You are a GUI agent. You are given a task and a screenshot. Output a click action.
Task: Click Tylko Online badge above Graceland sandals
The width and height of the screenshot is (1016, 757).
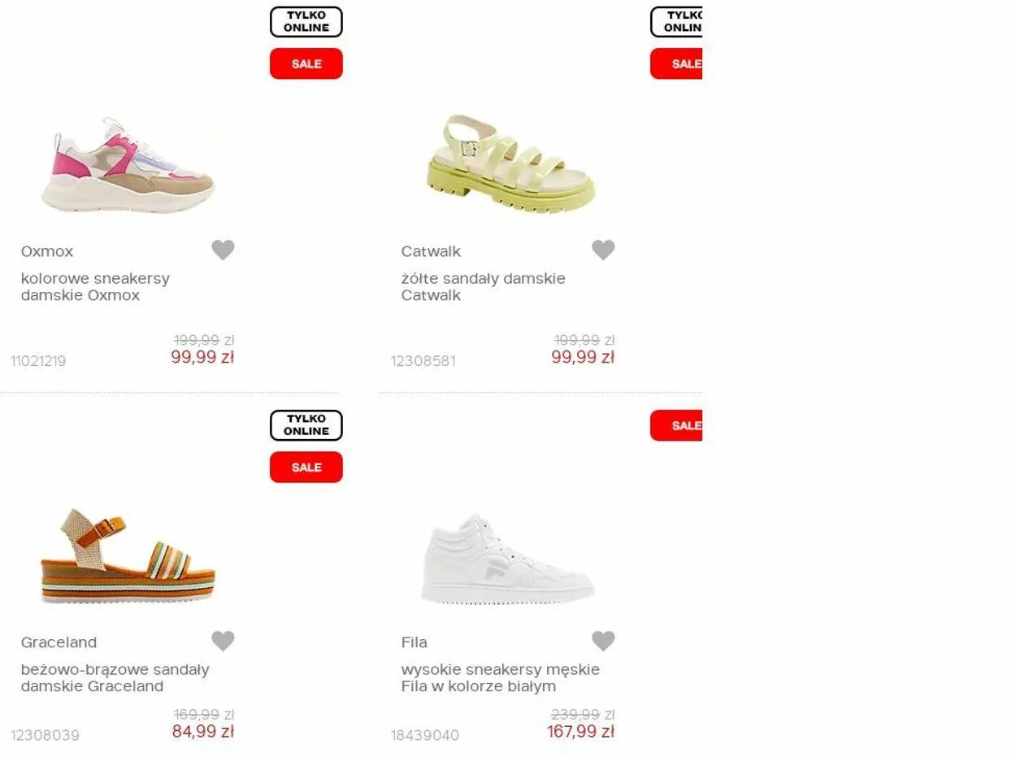click(x=306, y=425)
